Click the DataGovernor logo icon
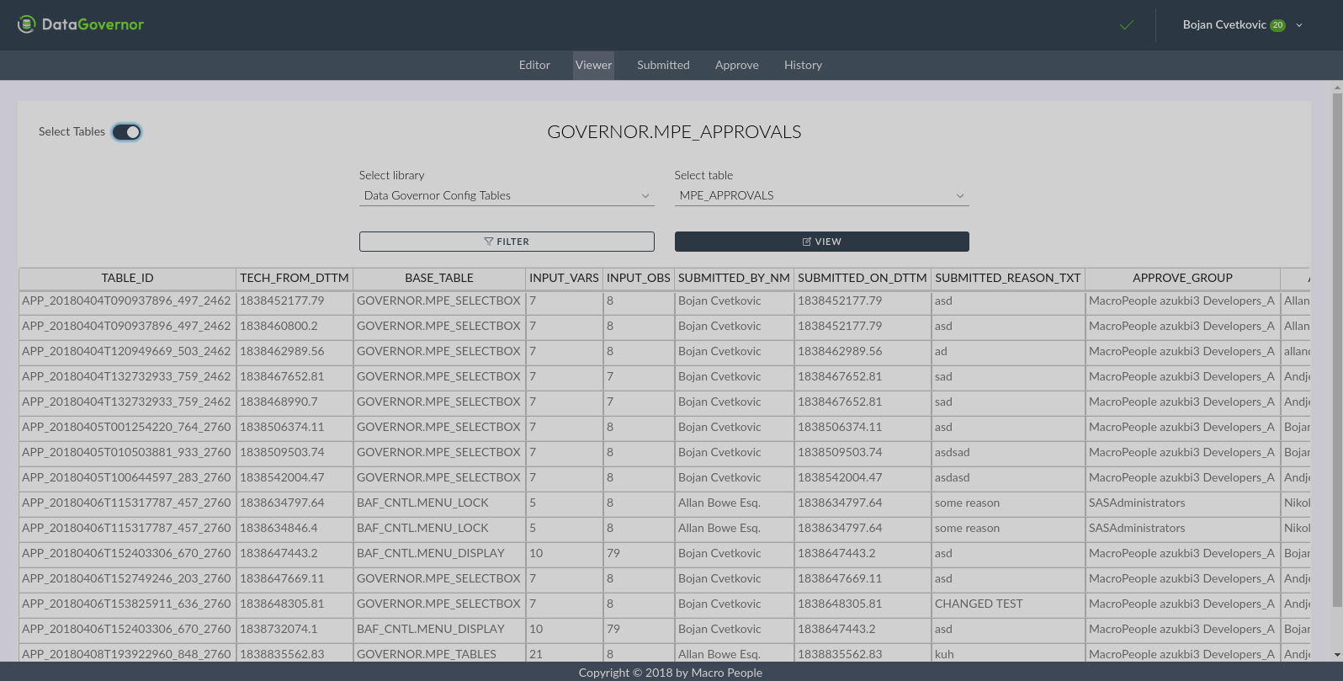The height and width of the screenshot is (681, 1343). (x=27, y=24)
